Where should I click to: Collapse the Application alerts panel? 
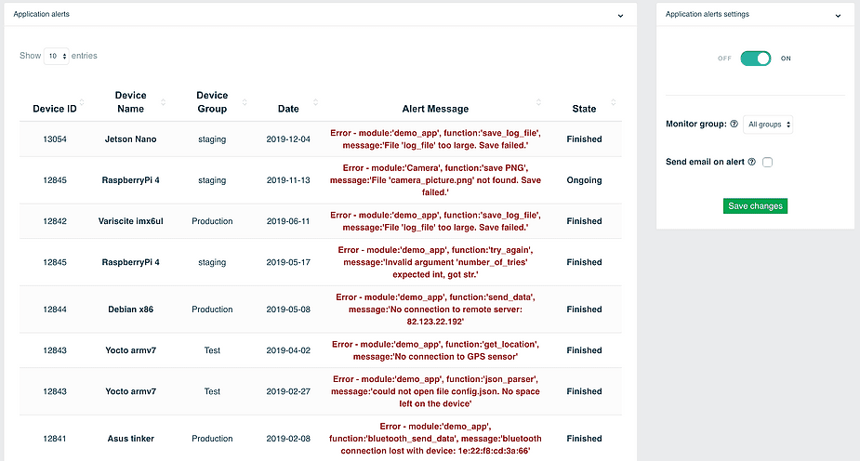pyautogui.click(x=620, y=16)
